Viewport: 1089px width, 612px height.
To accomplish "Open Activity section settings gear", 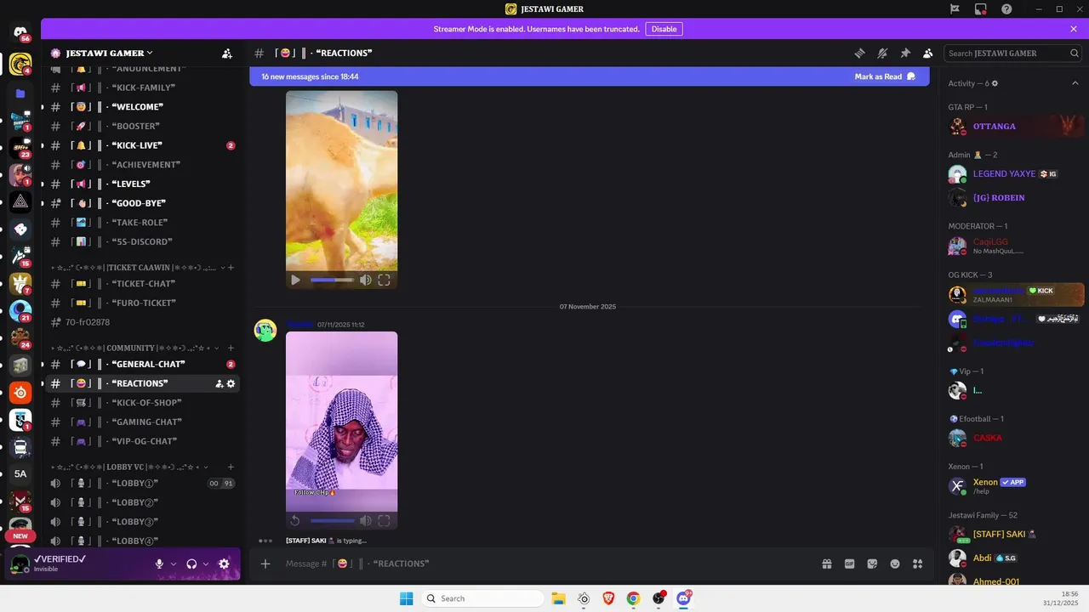I will coord(995,83).
